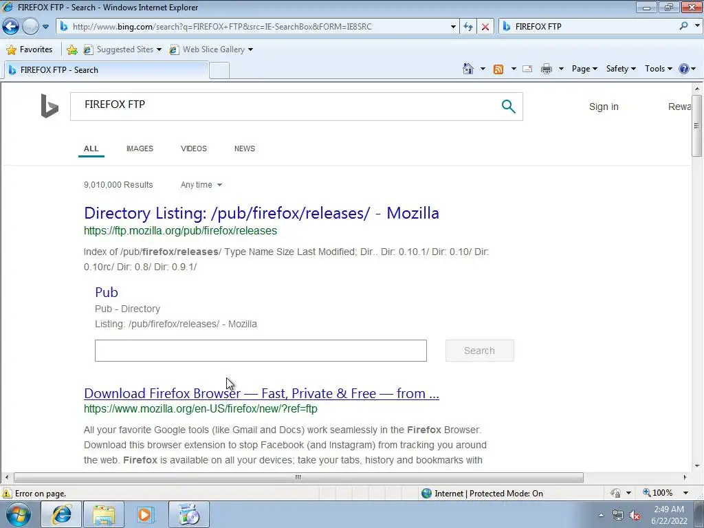Click the Print icon
The height and width of the screenshot is (528, 704).
pos(547,69)
